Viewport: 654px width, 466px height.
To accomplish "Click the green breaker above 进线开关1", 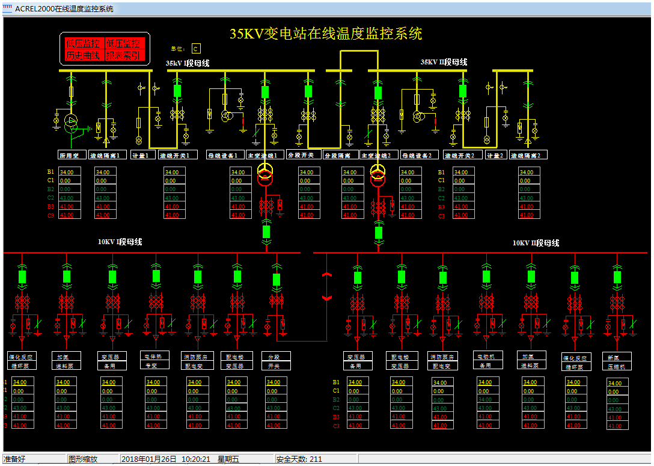I will click(177, 91).
